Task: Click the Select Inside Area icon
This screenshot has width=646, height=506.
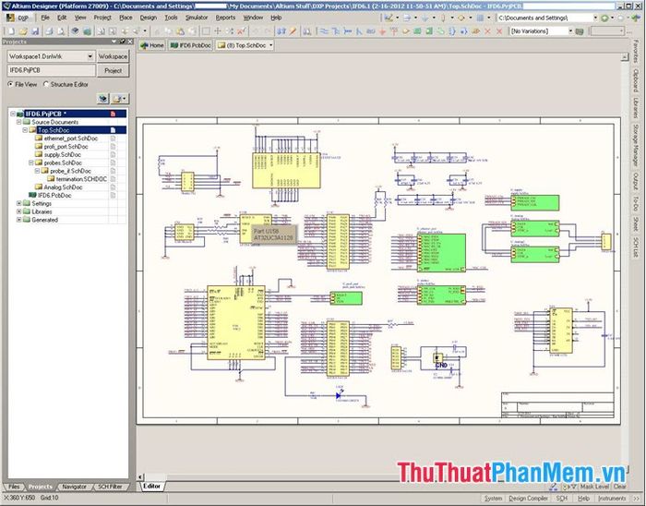Action: tap(206, 31)
